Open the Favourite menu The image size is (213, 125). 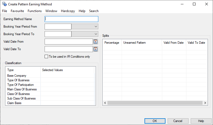[17, 11]
